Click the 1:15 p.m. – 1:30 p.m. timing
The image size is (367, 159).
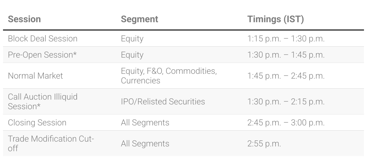tap(286, 39)
